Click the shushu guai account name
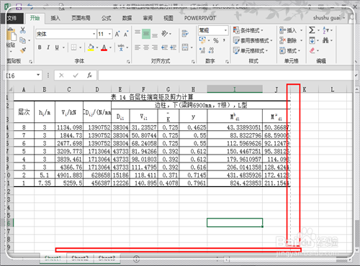 point(327,18)
